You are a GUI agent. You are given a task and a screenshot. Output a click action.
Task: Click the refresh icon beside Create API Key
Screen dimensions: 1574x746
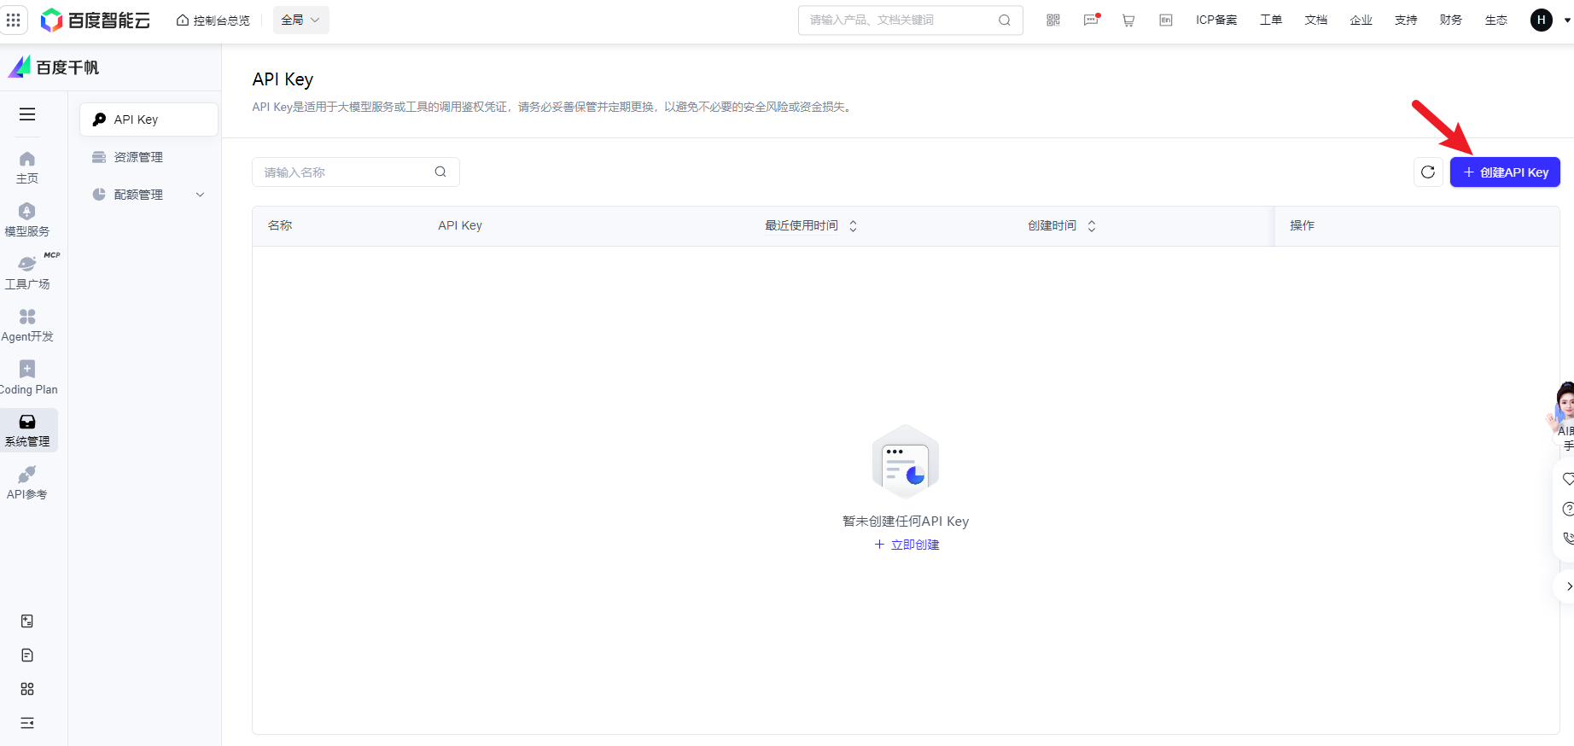(1428, 172)
